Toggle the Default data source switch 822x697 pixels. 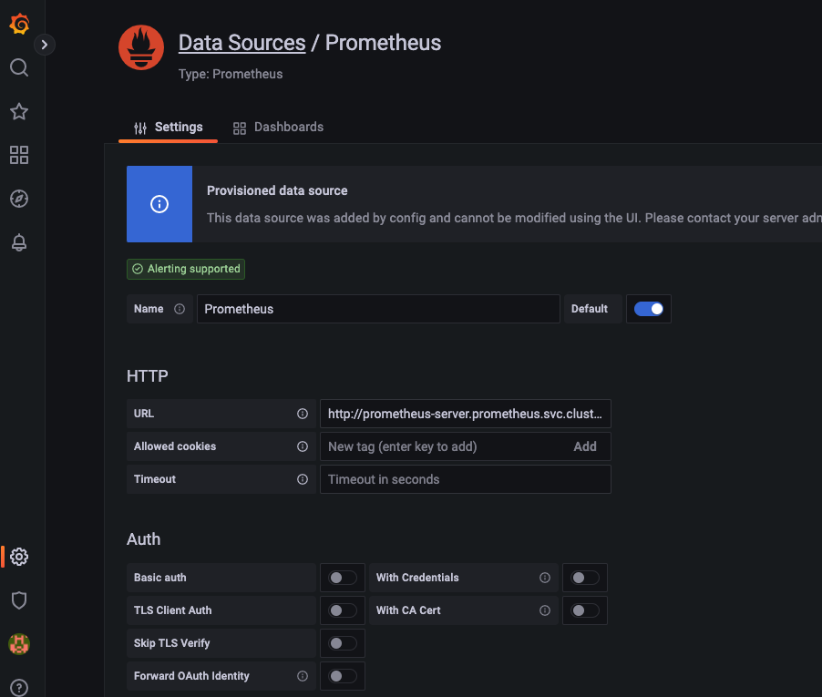(x=649, y=309)
